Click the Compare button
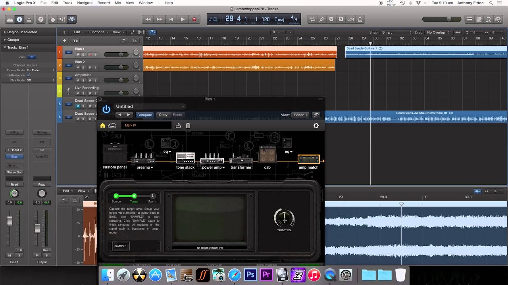508x285 pixels. [144, 115]
